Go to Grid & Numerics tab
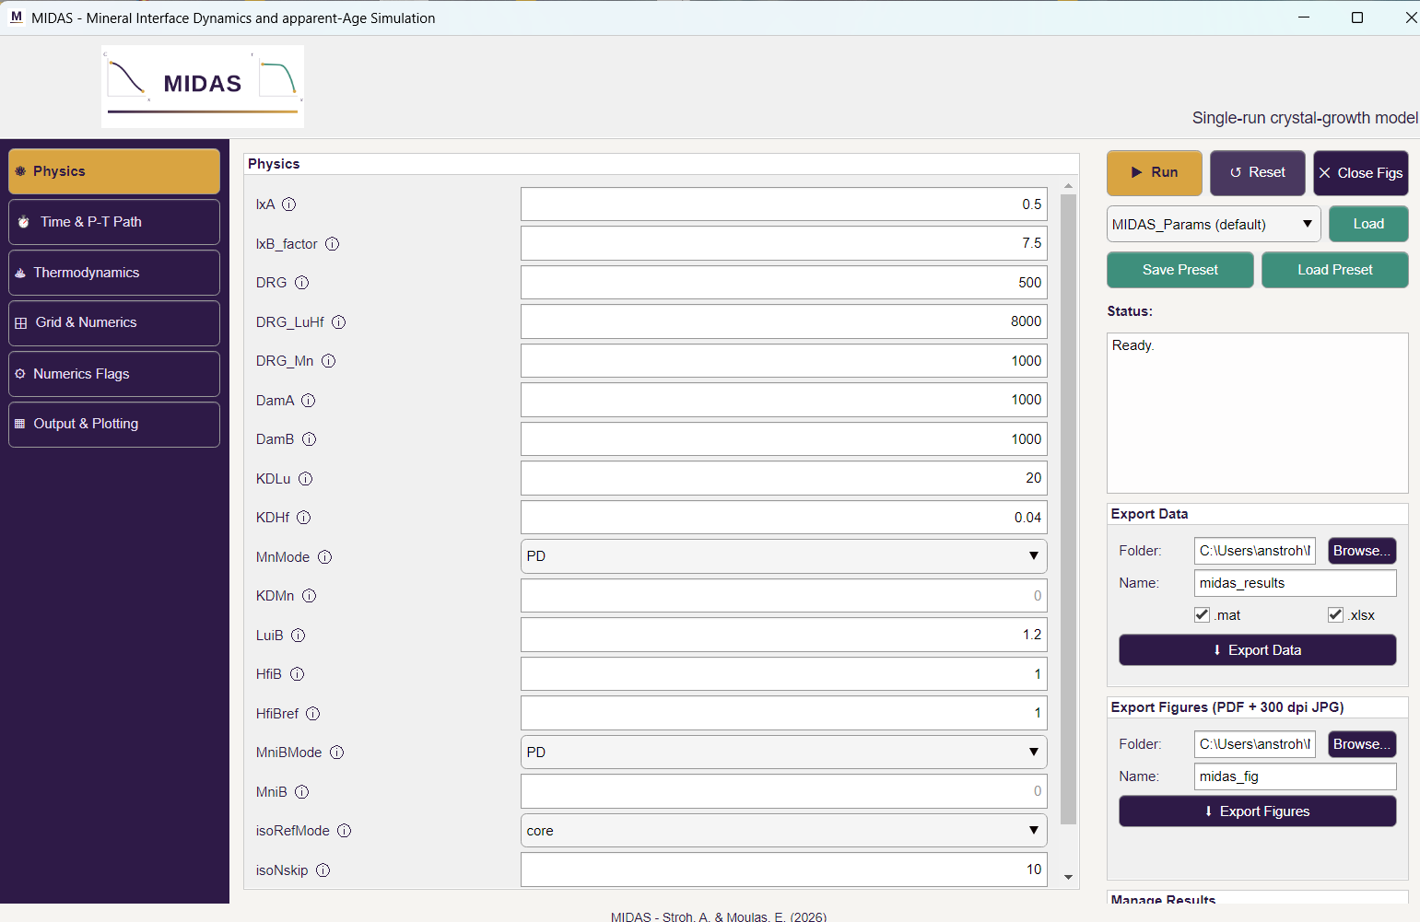The width and height of the screenshot is (1420, 922). coord(114,323)
